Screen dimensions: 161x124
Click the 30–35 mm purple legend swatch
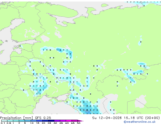[x=57, y=121]
